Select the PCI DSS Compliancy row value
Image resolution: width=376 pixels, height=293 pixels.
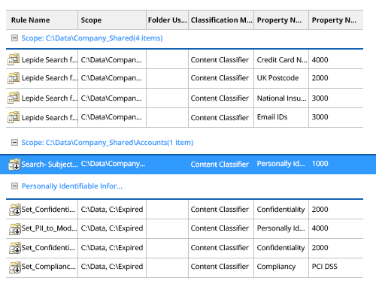pos(325,267)
